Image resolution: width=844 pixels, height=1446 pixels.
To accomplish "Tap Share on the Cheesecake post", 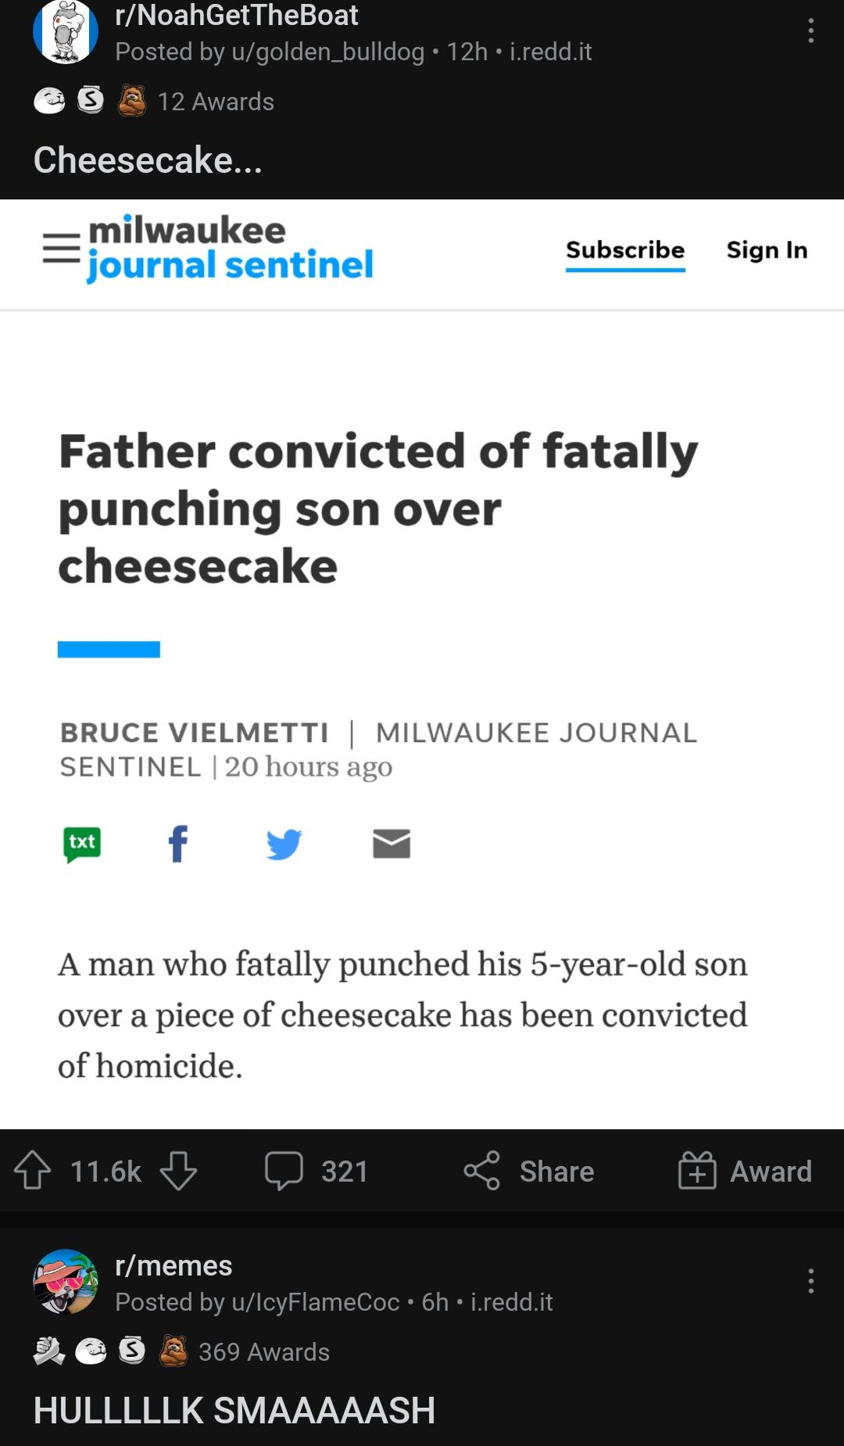I will pos(529,1171).
